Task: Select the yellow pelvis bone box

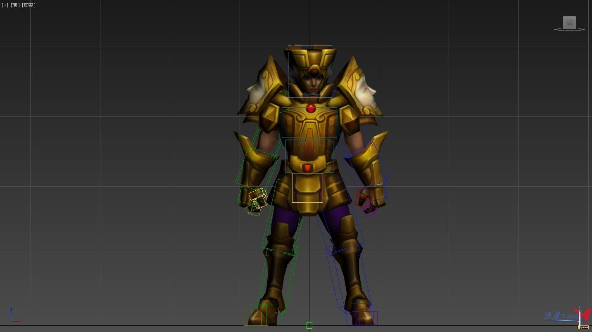Action: [307, 188]
